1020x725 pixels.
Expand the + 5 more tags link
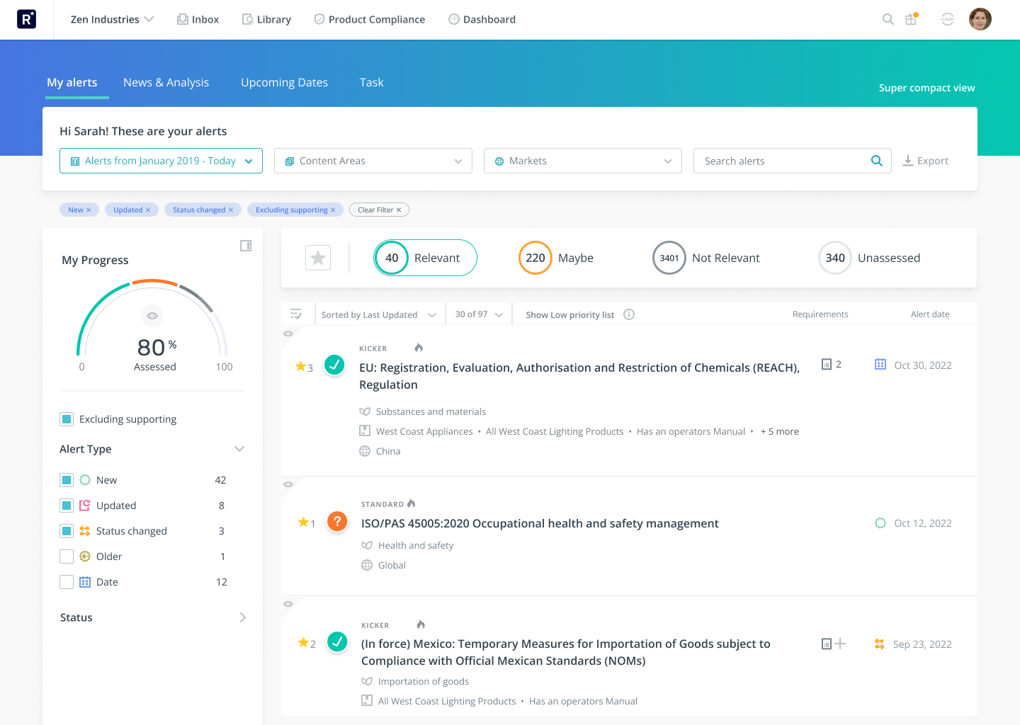(x=779, y=431)
